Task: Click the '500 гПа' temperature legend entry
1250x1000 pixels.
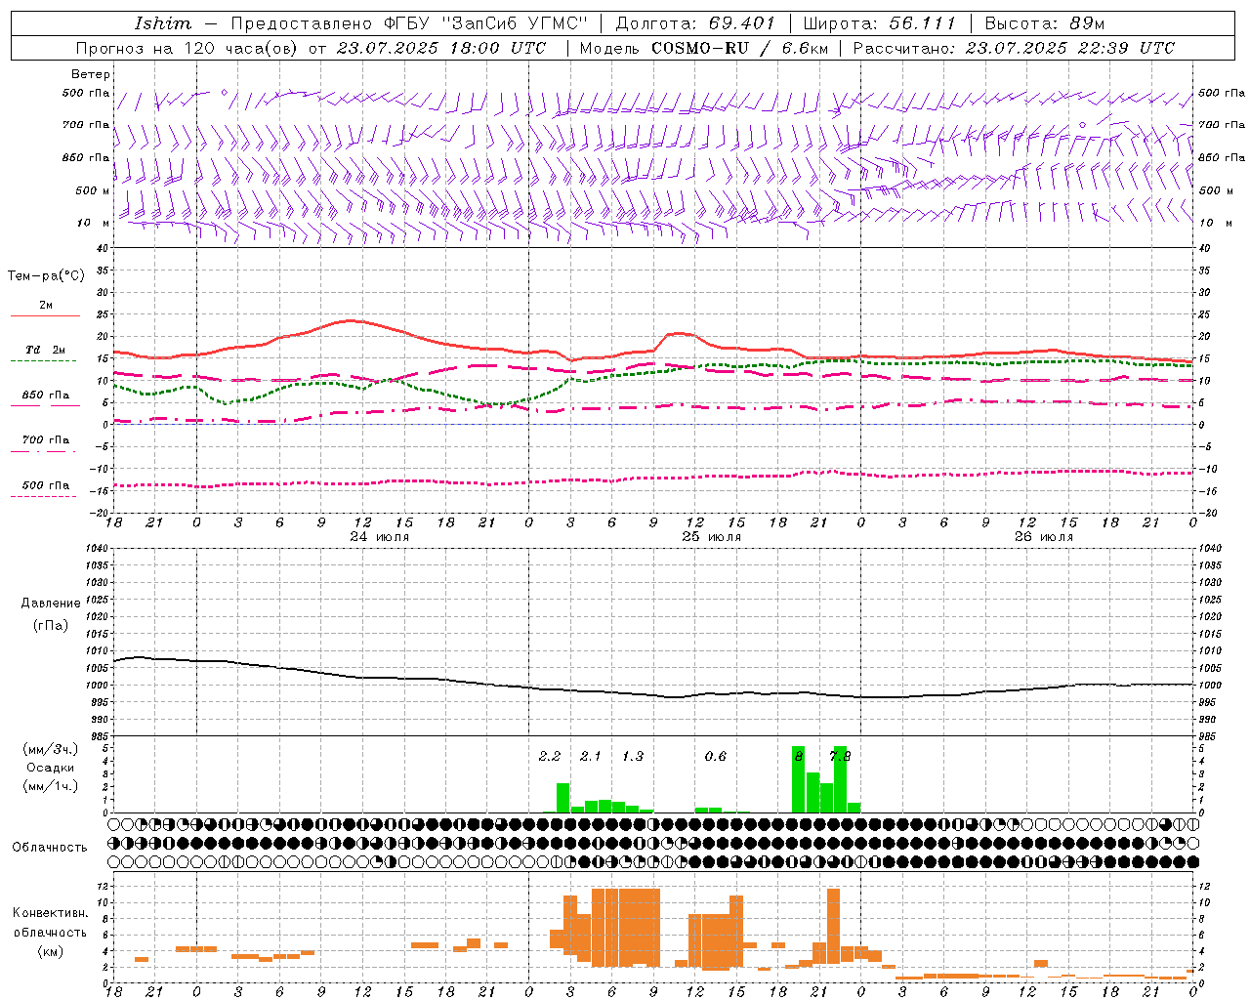Action: (46, 485)
